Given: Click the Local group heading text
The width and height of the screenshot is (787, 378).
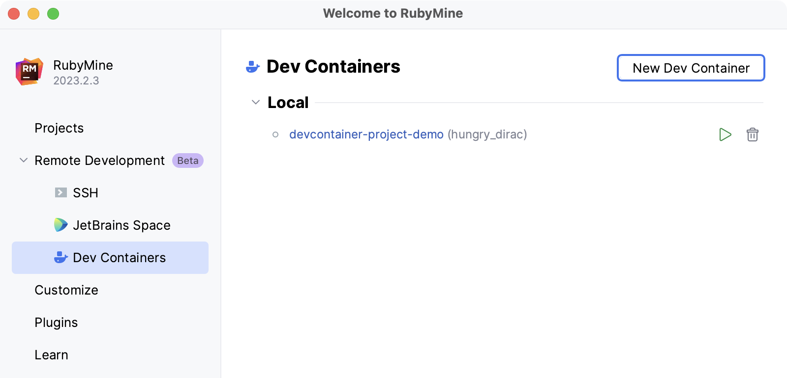Looking at the screenshot, I should click(288, 103).
